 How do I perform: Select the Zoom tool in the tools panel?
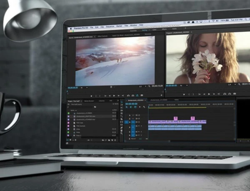click(x=122, y=133)
